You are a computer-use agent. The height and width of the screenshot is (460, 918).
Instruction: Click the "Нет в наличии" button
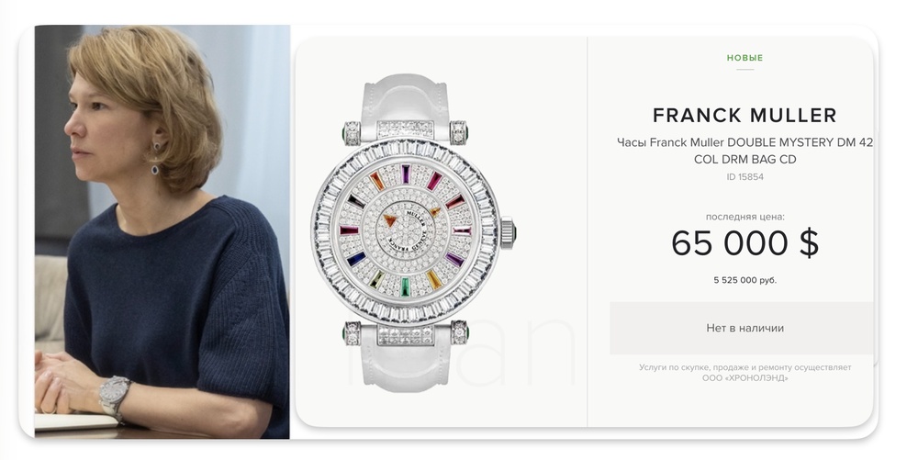point(744,329)
